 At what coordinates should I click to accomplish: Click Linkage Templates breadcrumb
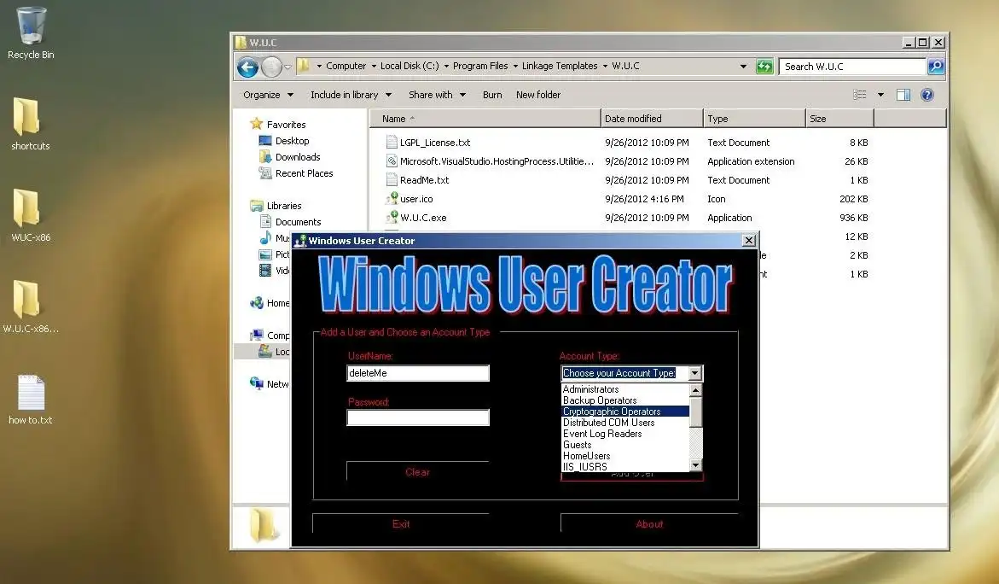pyautogui.click(x=560, y=66)
